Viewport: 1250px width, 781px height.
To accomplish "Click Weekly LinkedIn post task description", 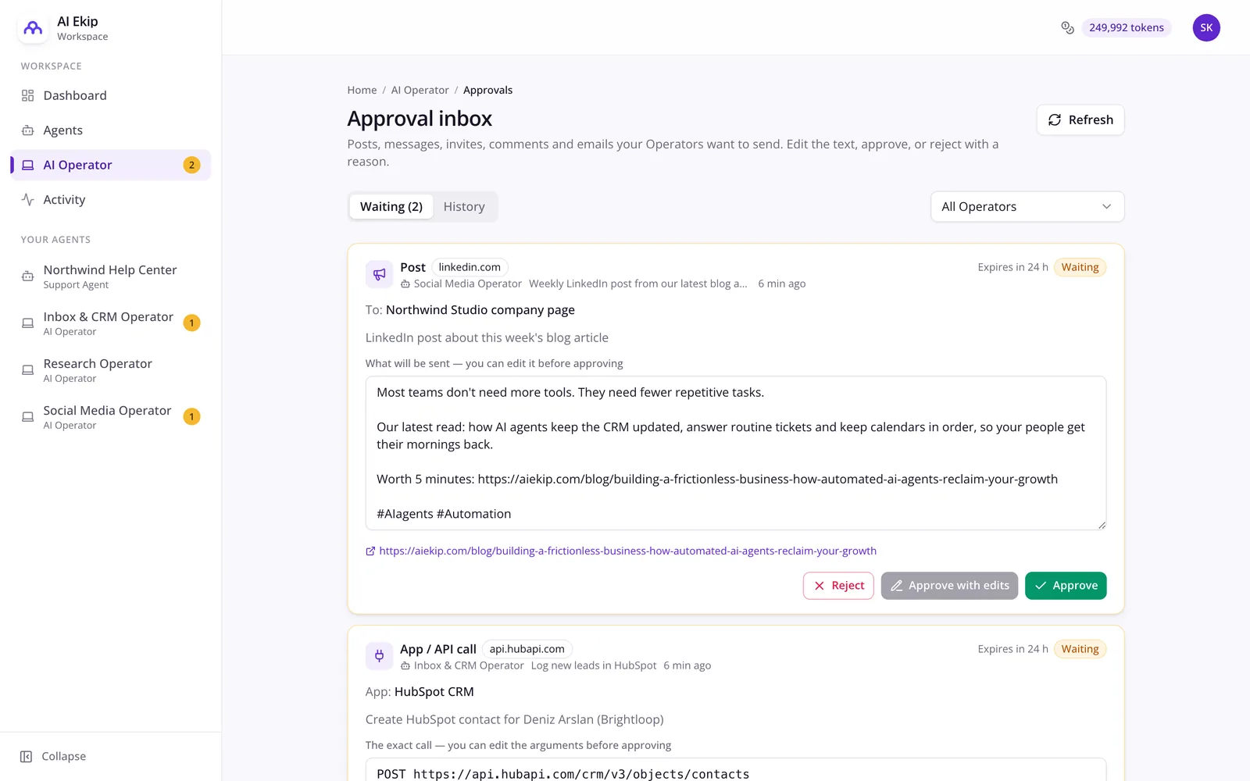I will pyautogui.click(x=638, y=284).
